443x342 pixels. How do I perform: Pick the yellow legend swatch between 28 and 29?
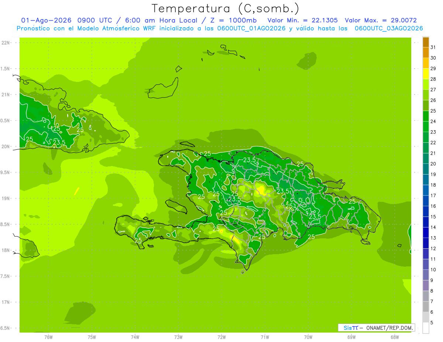(x=426, y=74)
